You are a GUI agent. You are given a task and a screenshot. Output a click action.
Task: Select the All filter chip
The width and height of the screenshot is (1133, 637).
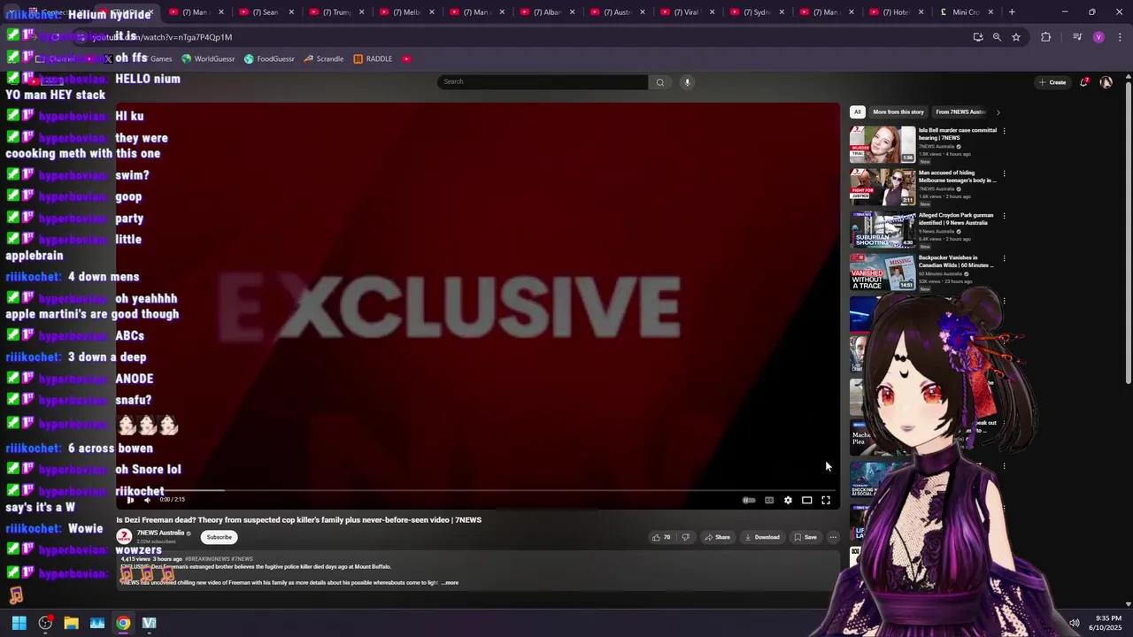(857, 112)
